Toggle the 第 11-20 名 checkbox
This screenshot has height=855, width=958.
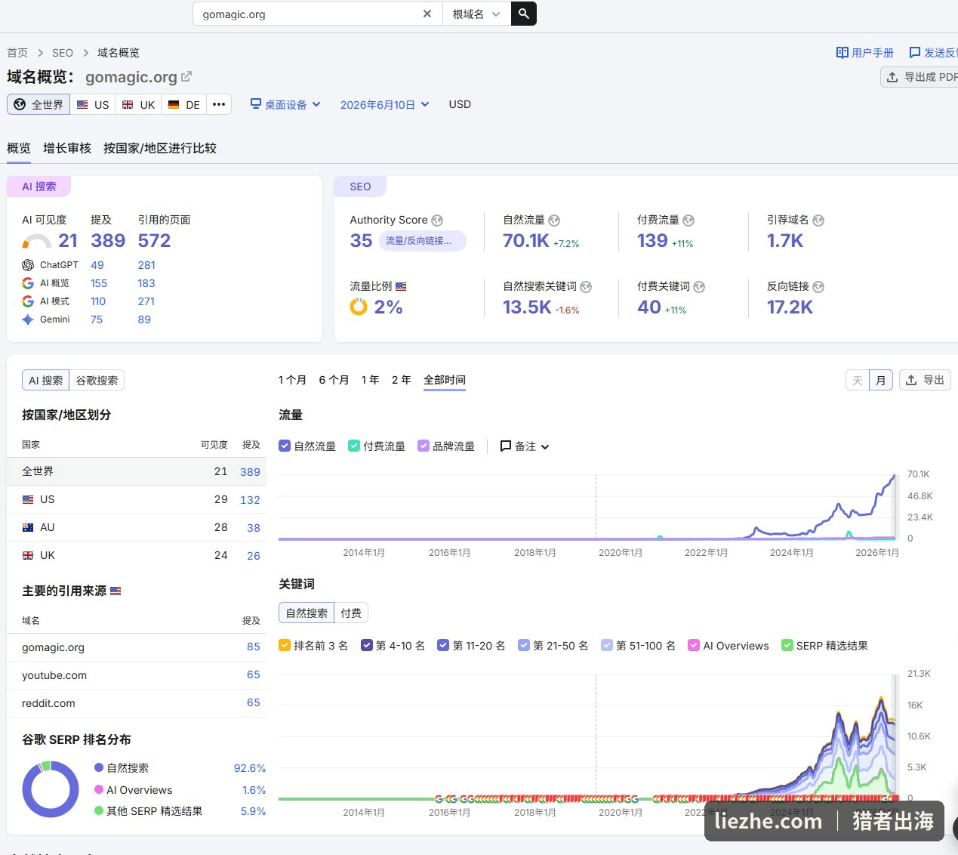(x=443, y=645)
